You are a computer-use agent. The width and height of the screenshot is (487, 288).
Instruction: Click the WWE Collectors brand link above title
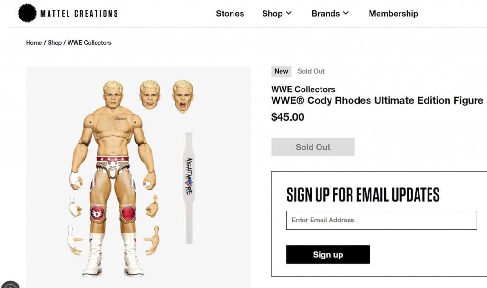click(x=303, y=89)
